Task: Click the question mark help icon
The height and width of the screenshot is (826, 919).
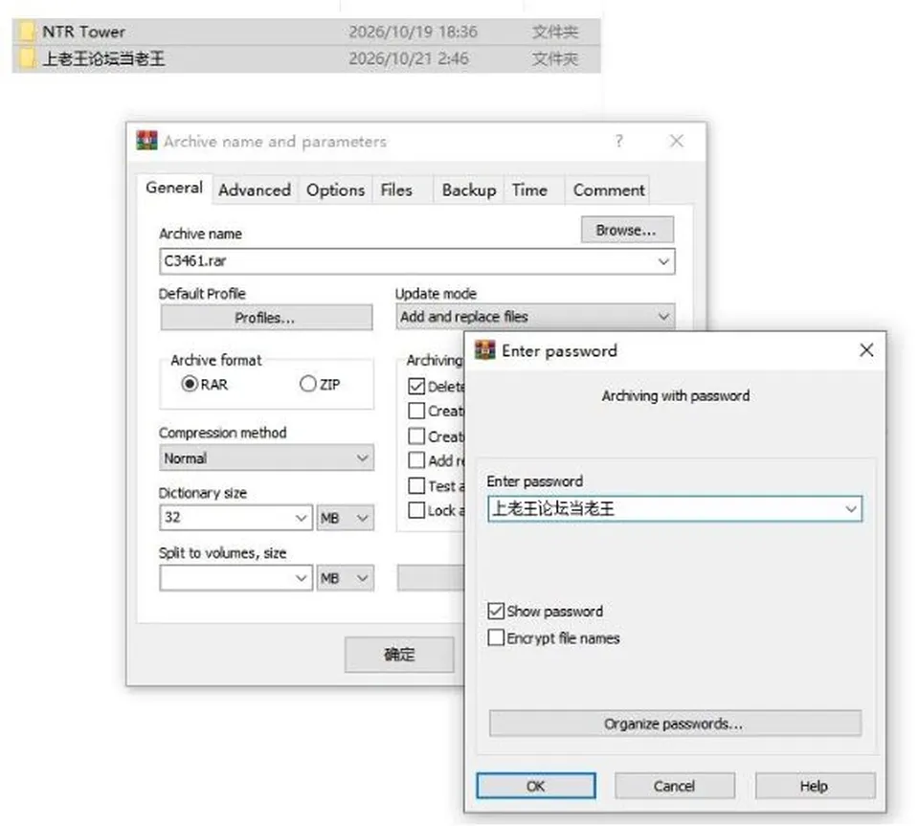Action: pyautogui.click(x=619, y=141)
